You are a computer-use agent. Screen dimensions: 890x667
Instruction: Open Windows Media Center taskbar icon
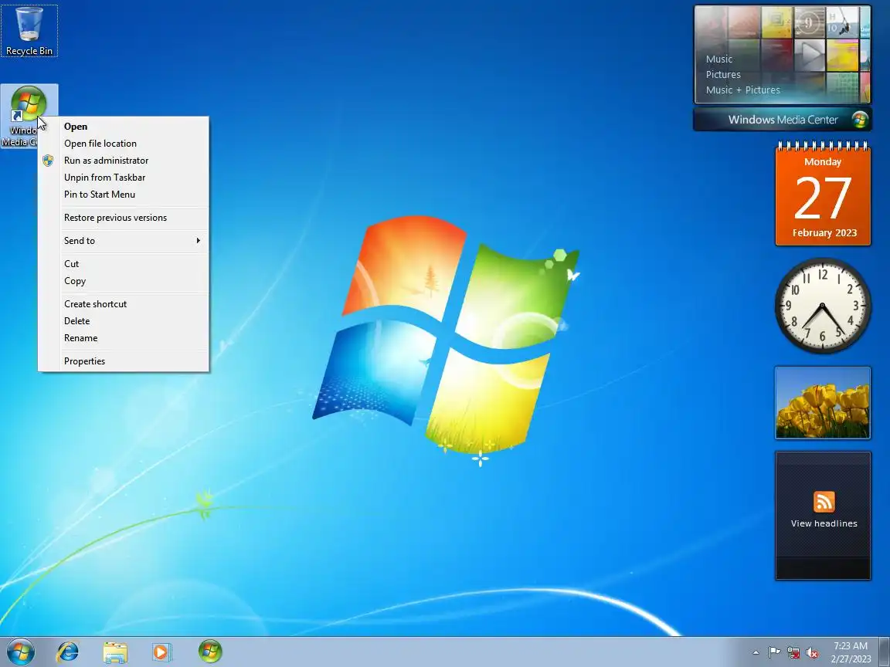210,652
